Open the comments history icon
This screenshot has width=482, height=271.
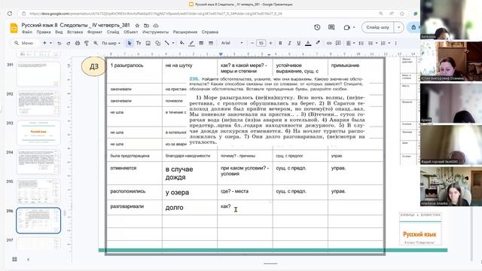point(331,27)
